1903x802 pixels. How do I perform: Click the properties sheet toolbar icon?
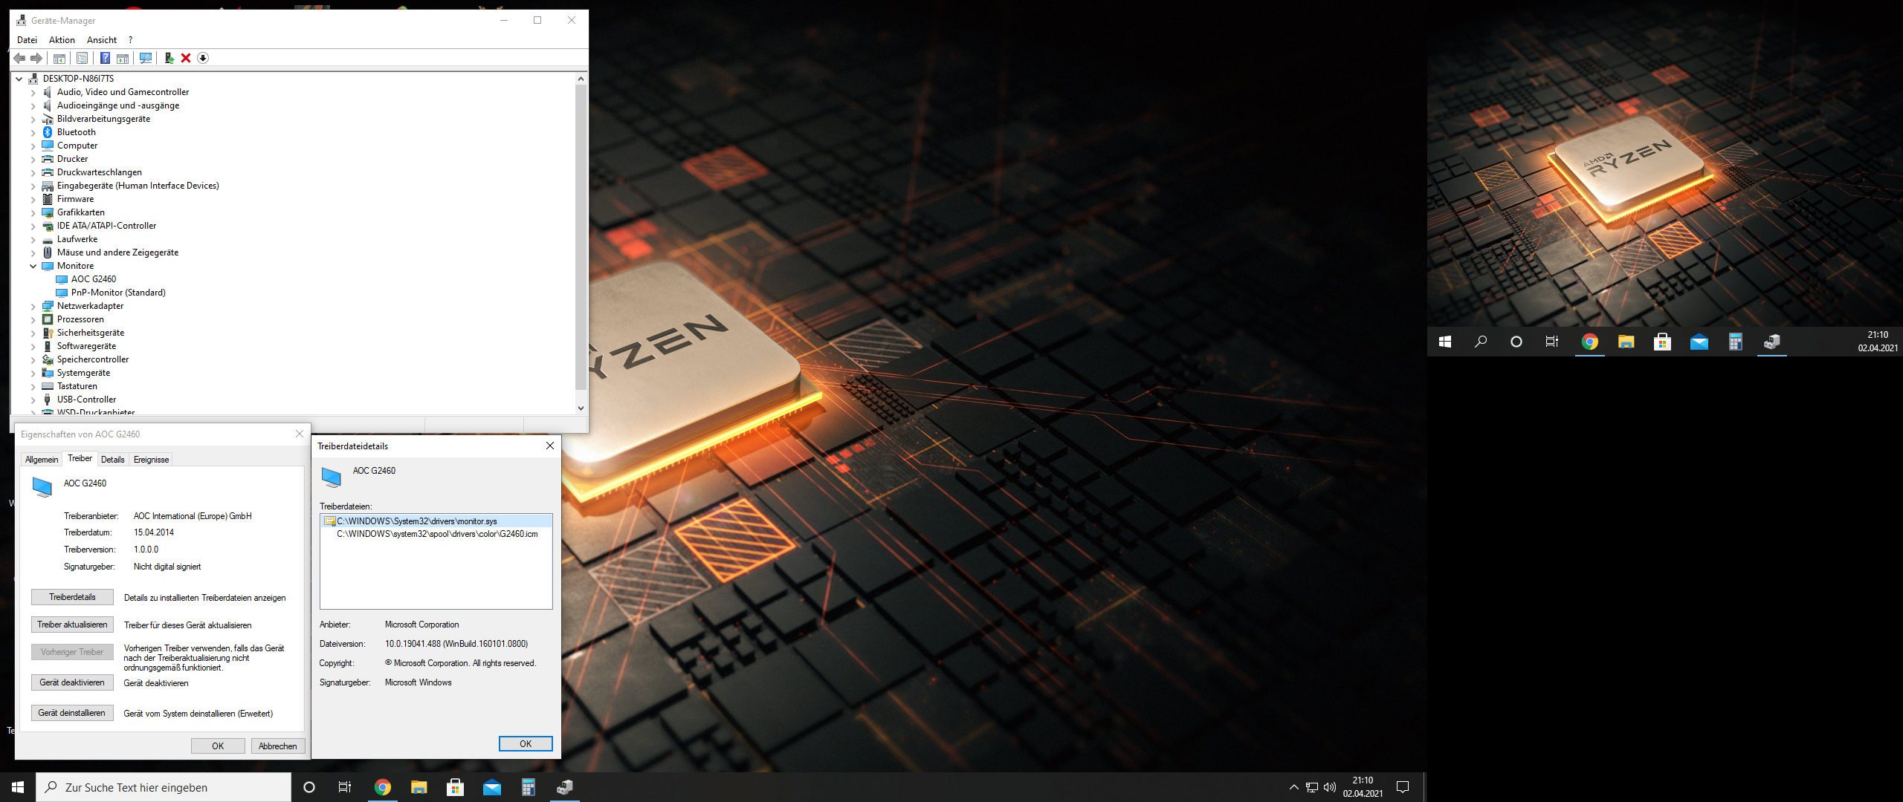83,58
